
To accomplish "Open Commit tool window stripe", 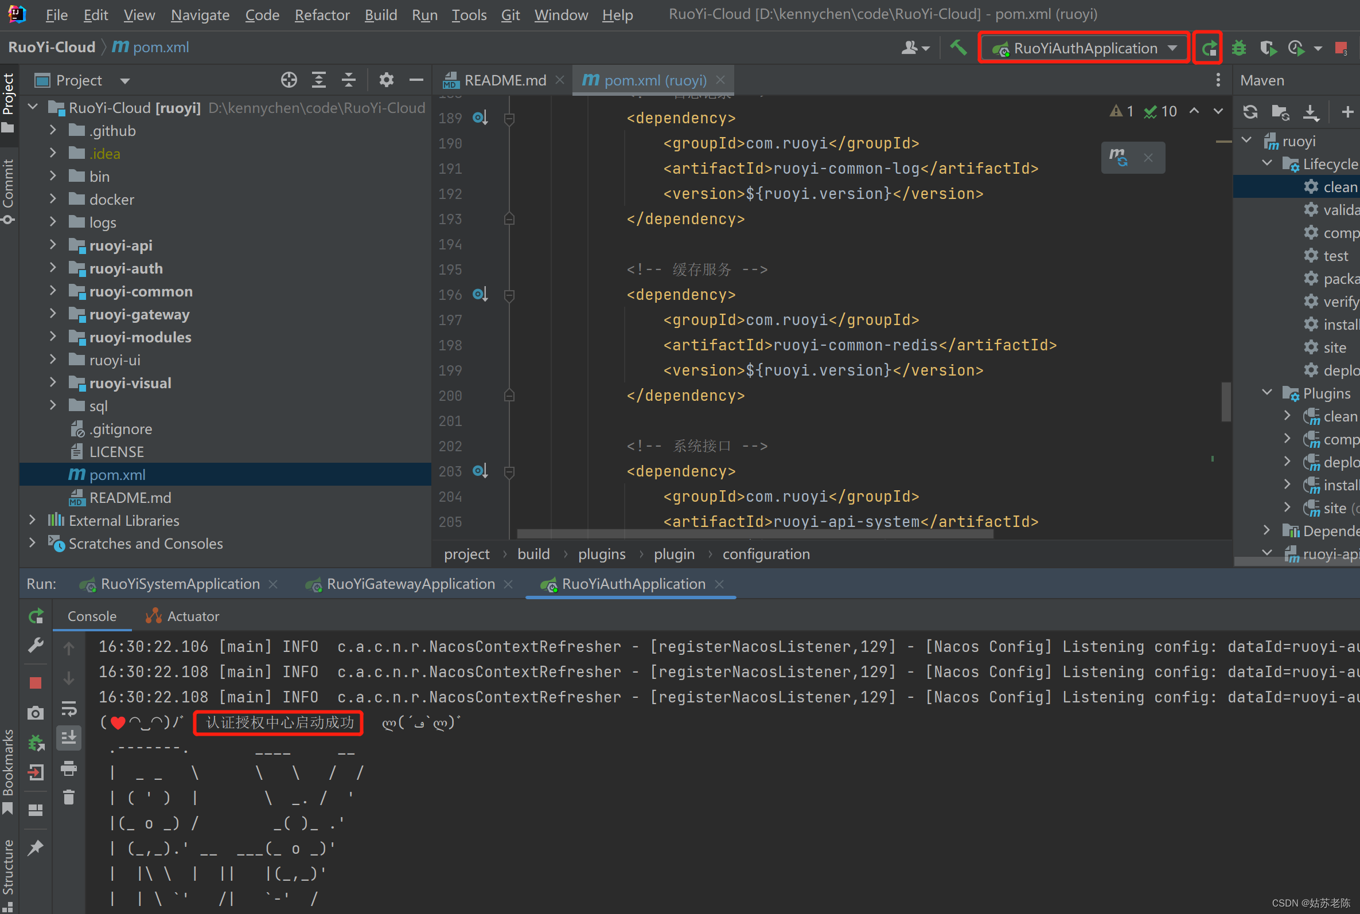I will [8, 192].
